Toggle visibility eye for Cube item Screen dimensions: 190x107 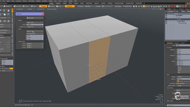click(166, 19)
